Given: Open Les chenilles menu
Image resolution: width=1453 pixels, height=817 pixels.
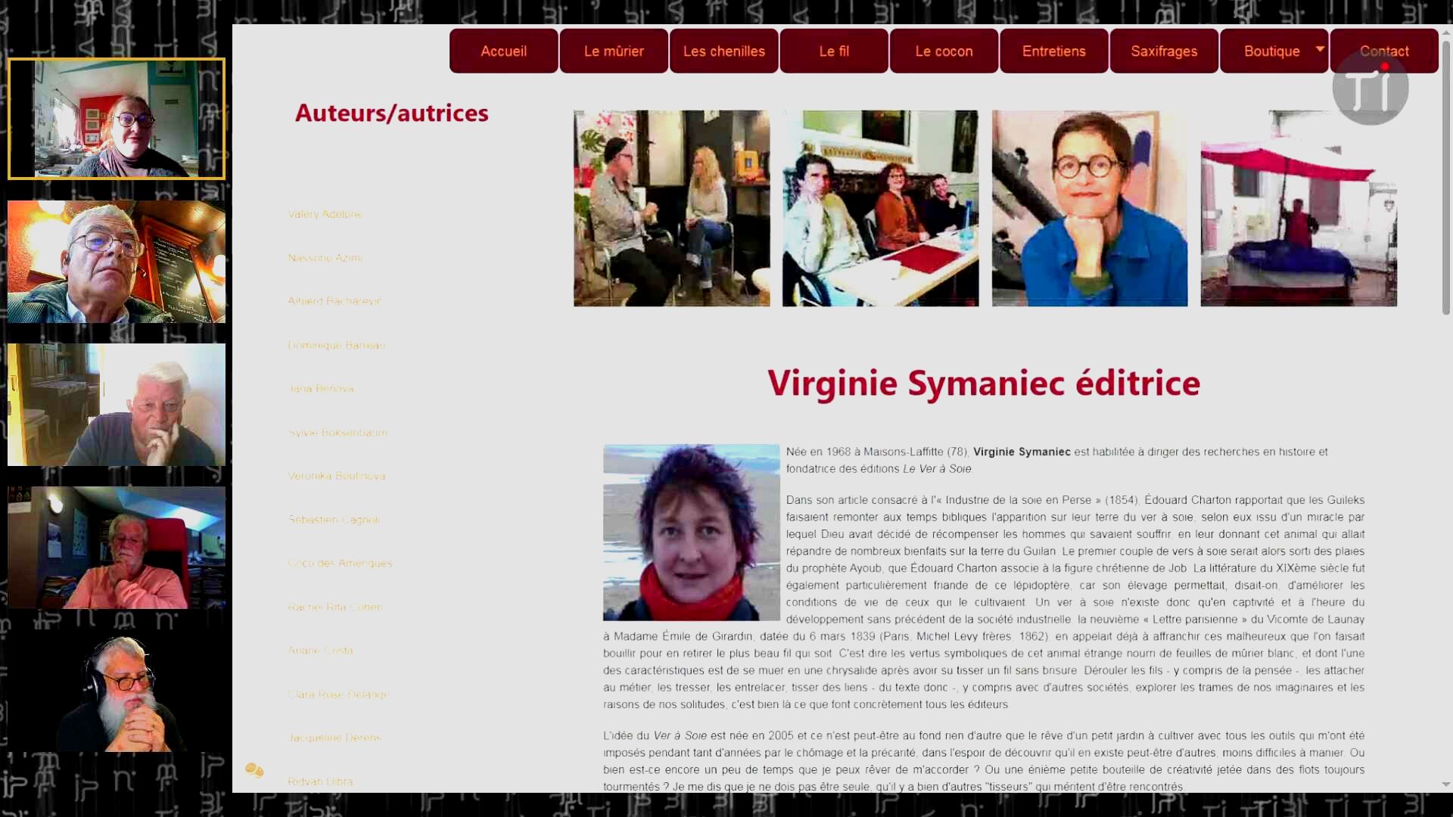Looking at the screenshot, I should (x=723, y=51).
